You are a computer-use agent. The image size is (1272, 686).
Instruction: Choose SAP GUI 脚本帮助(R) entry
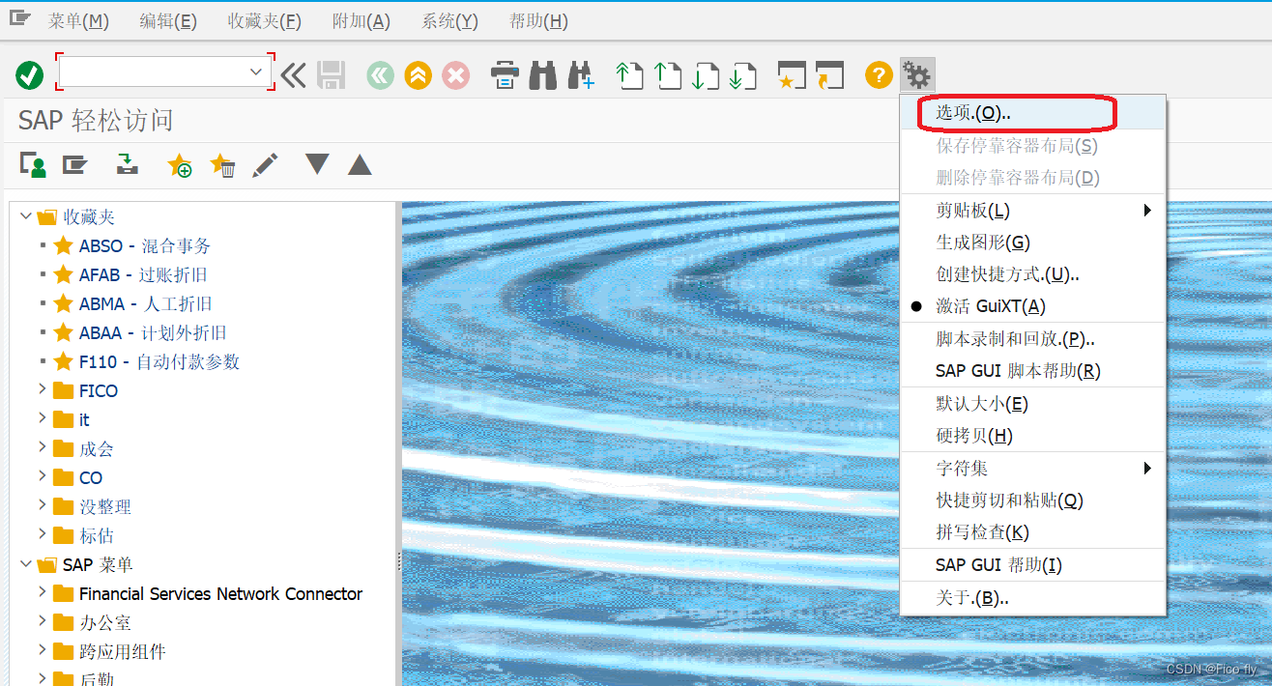point(1033,371)
